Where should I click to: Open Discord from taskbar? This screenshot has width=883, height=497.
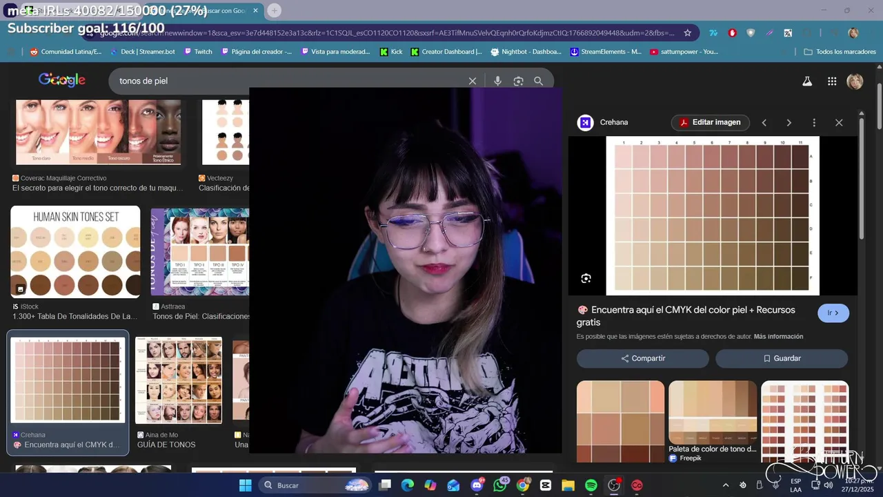pyautogui.click(x=477, y=485)
